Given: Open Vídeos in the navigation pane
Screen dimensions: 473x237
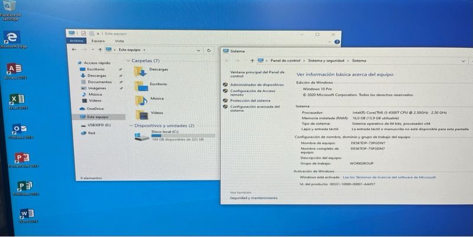Looking at the screenshot, I should tap(92, 100).
